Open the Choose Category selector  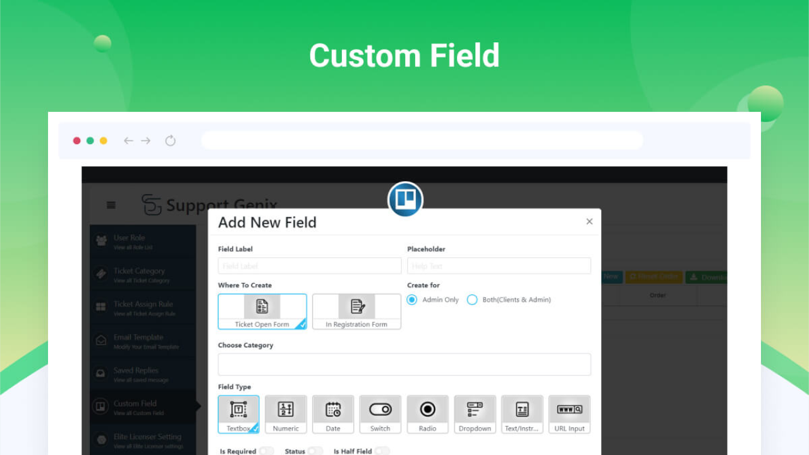point(404,365)
